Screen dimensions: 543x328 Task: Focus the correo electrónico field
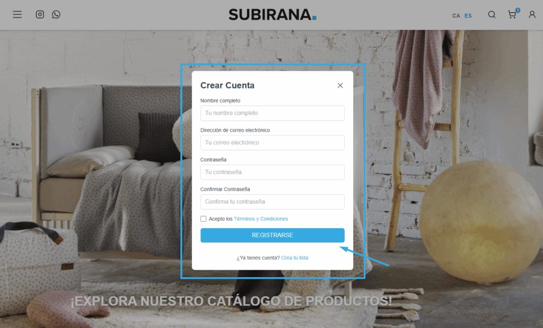click(x=273, y=142)
